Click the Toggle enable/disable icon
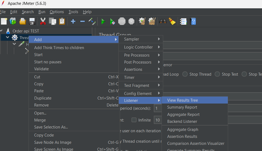Viewport: 262px width, 151px height. [92, 21]
